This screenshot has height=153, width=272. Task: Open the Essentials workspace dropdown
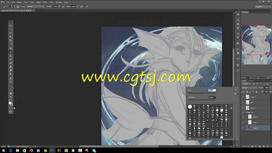pos(262,6)
